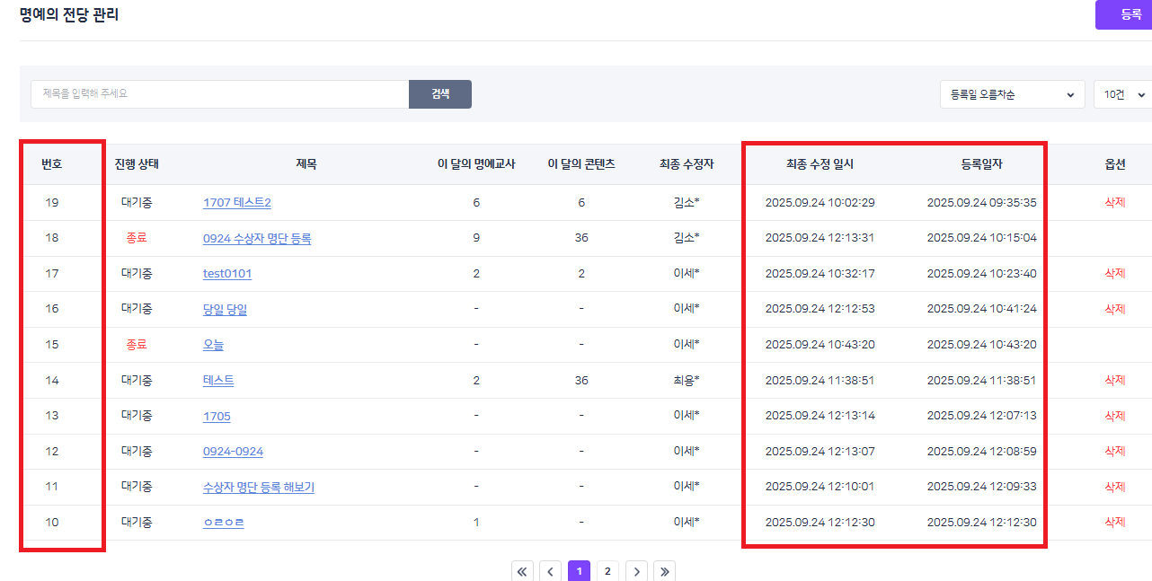1152x581 pixels.
Task: Go to the first page using double-left arrow
Action: (x=523, y=571)
